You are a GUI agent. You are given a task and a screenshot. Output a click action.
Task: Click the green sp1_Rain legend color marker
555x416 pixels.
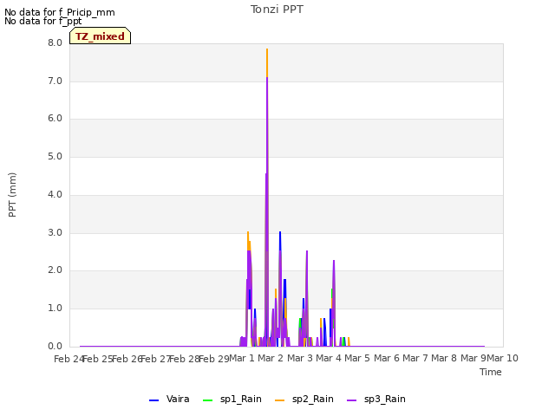(x=207, y=400)
